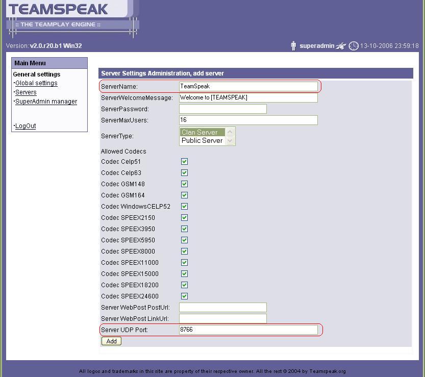Click the LogOut link
The height and width of the screenshot is (377, 425).
(x=26, y=126)
